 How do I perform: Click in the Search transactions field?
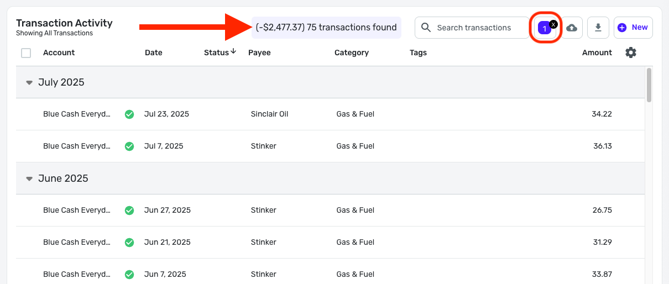(x=473, y=28)
